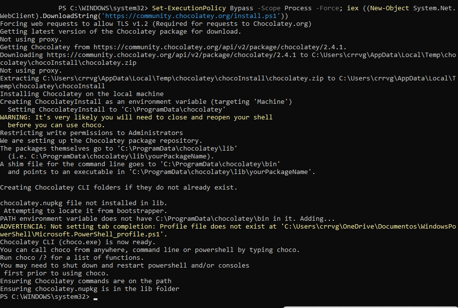Click the 'Forcing web requests to allow TLS' line

point(155,24)
